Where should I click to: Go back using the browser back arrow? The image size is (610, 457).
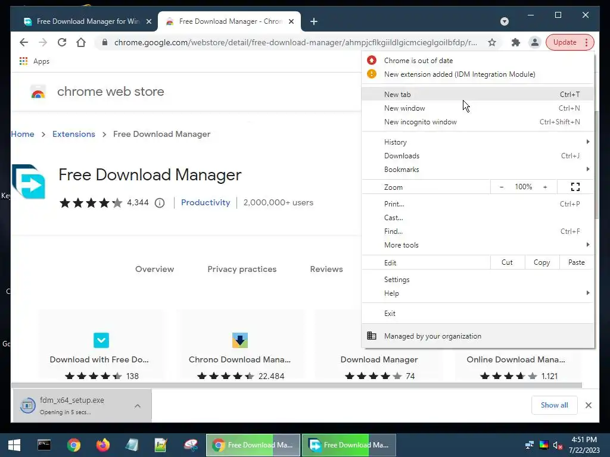(x=24, y=42)
